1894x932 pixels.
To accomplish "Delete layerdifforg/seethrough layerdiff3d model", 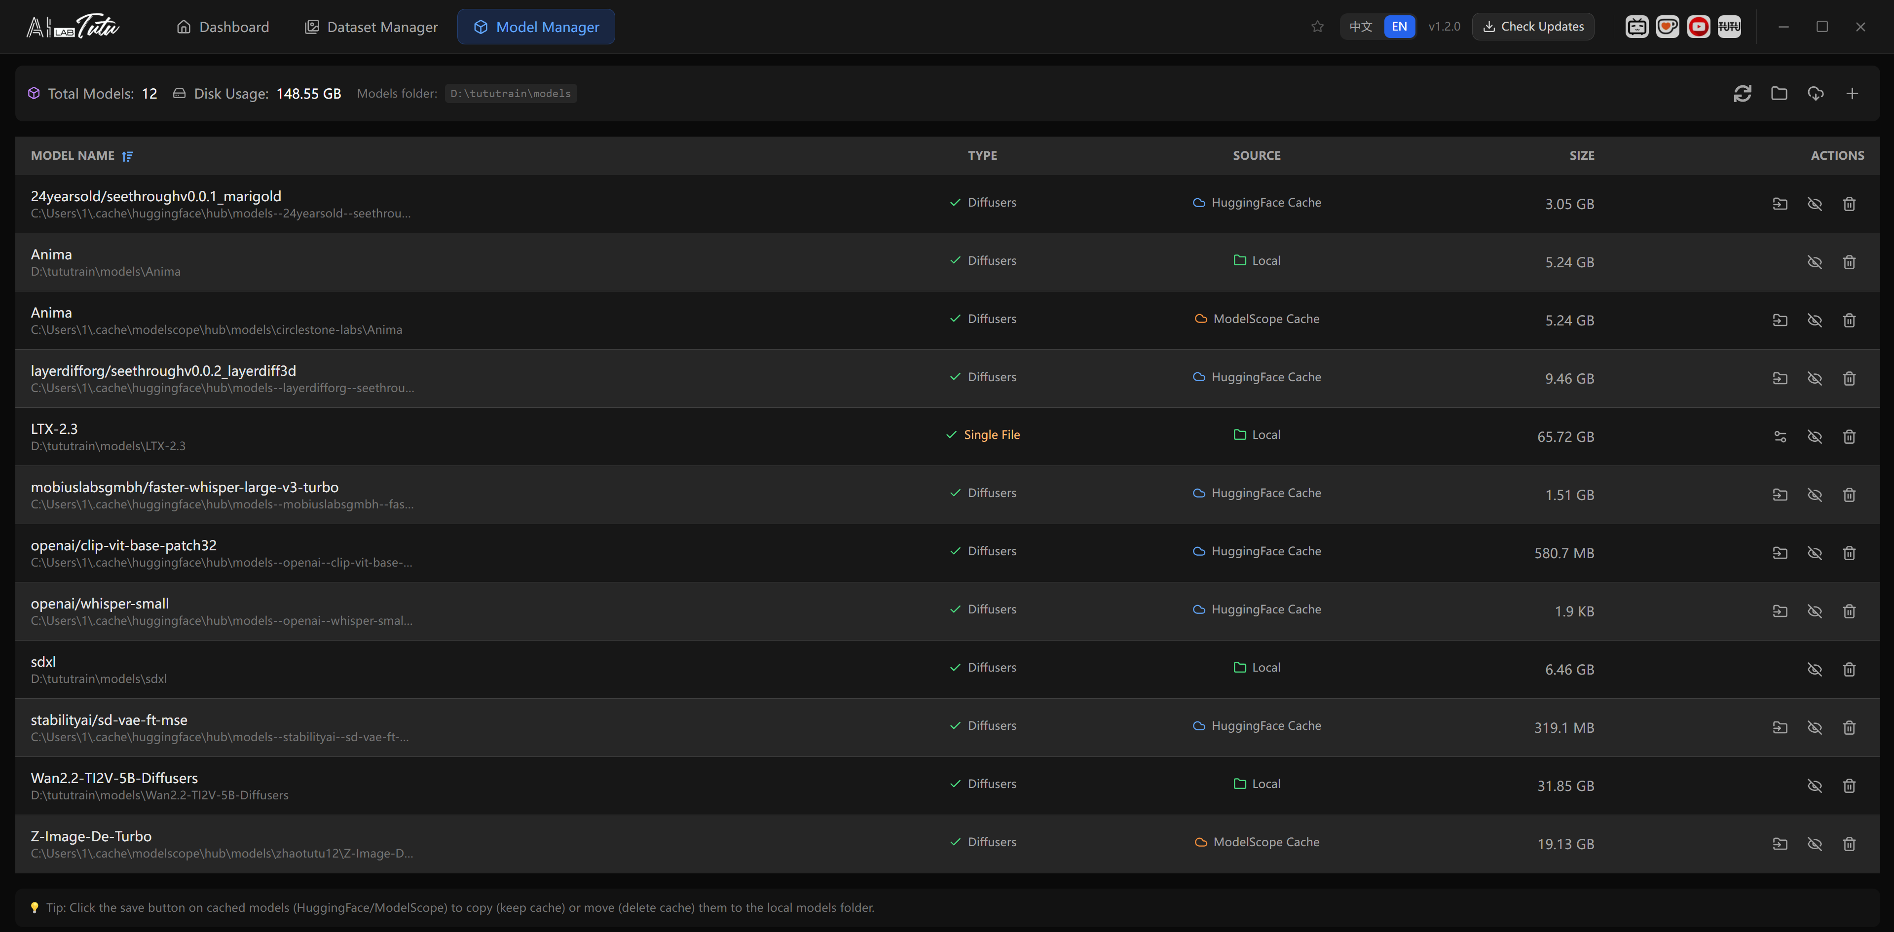I will (1849, 378).
